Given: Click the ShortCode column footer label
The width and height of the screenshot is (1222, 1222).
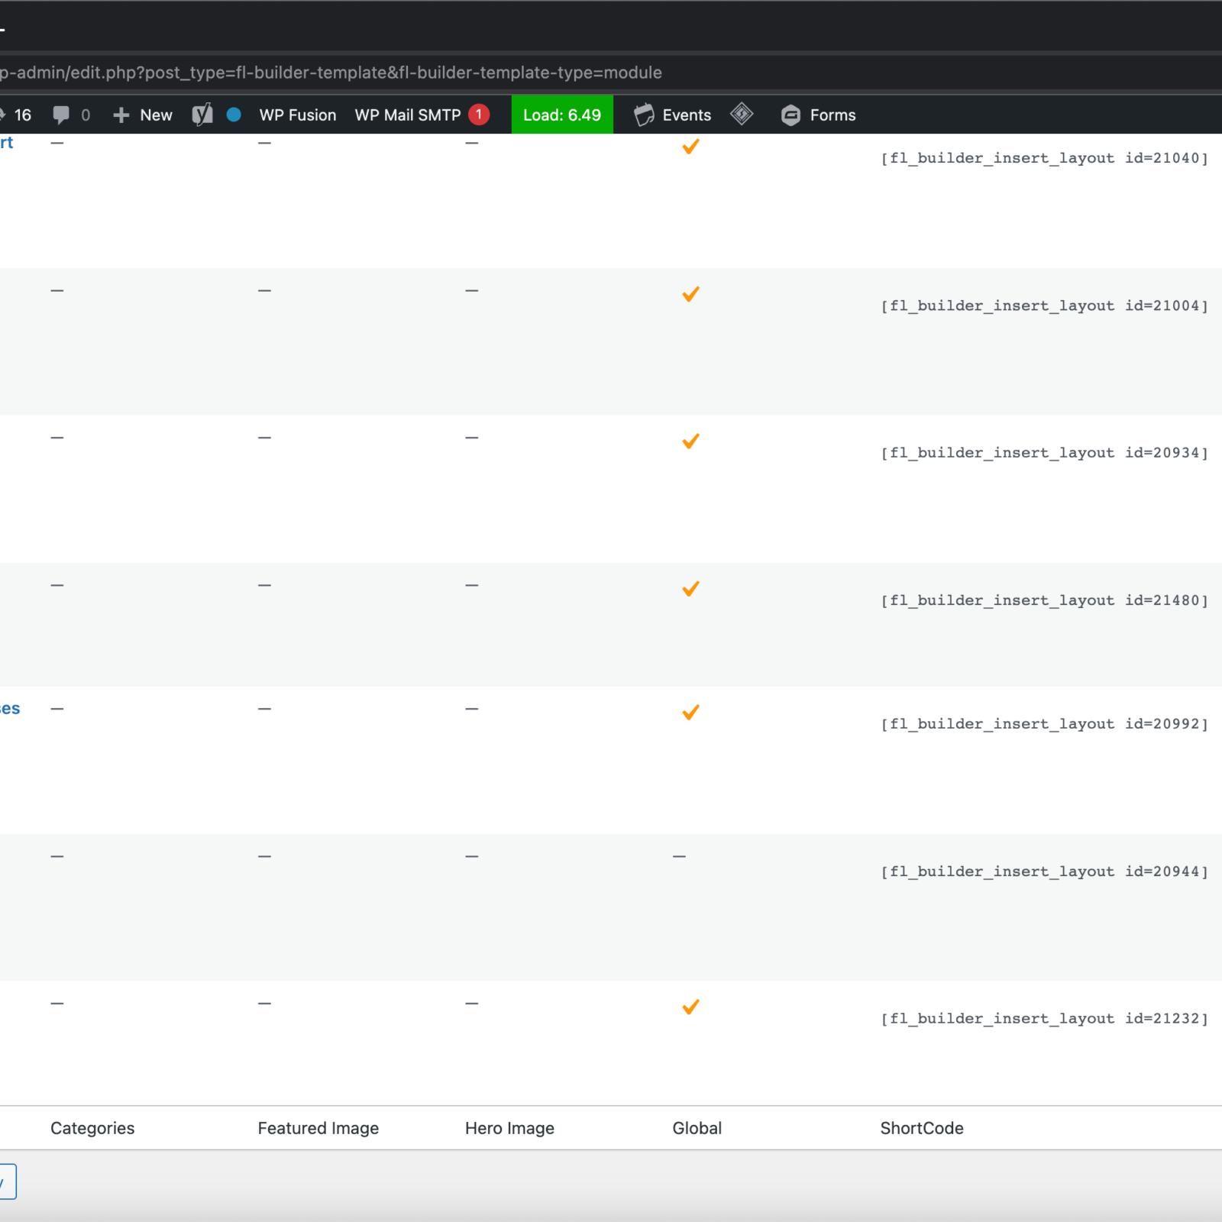Looking at the screenshot, I should (922, 1128).
